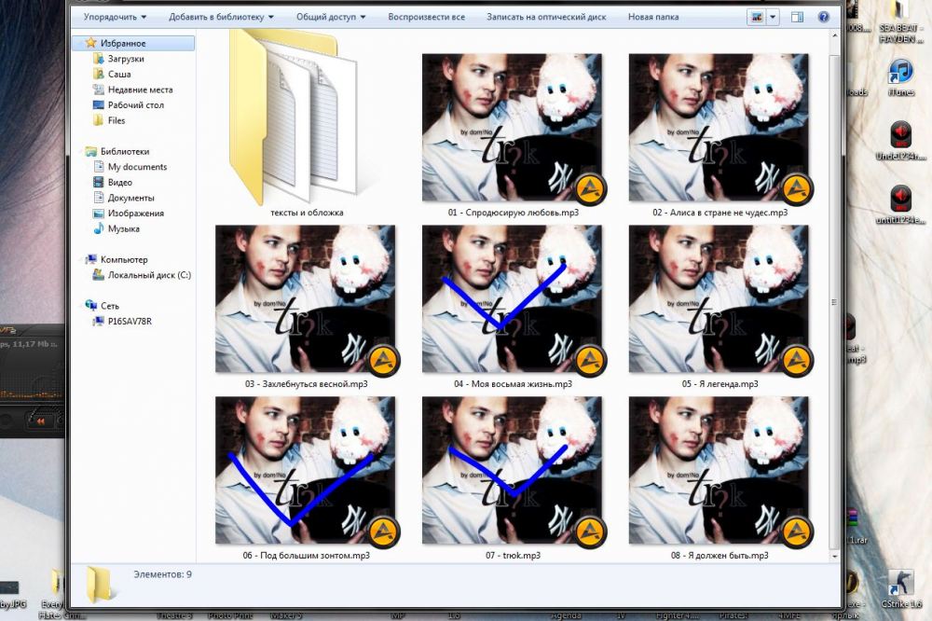Viewport: 932px width, 621px height.
Task: Expand Добавить в библиотеку dropdown
Action: [x=221, y=17]
